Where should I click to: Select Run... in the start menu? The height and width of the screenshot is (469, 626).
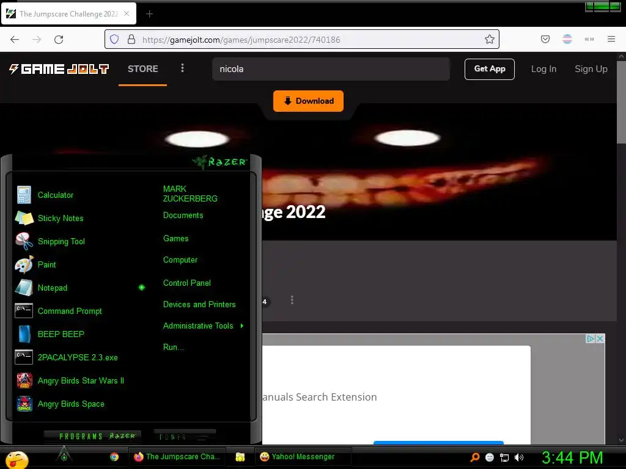[174, 347]
